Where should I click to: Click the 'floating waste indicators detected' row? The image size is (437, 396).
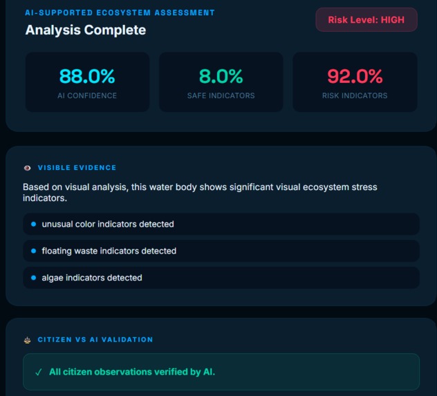[x=221, y=251]
